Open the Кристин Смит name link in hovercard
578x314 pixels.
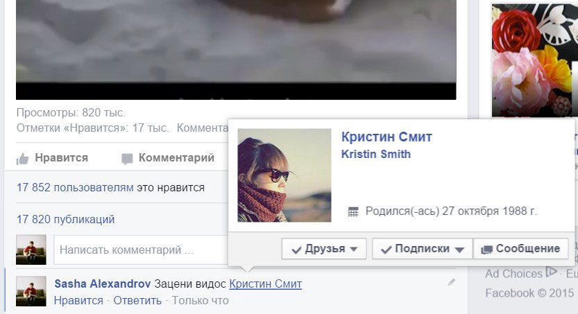(x=386, y=137)
